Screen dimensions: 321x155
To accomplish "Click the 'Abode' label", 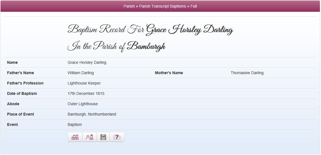I will point(13,104).
